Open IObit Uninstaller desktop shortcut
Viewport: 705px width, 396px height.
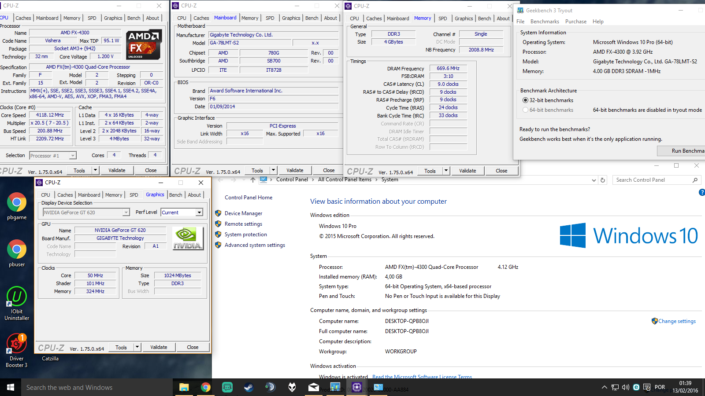[x=17, y=304]
